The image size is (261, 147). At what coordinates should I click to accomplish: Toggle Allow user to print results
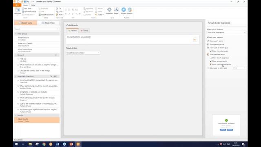[x=210, y=65]
